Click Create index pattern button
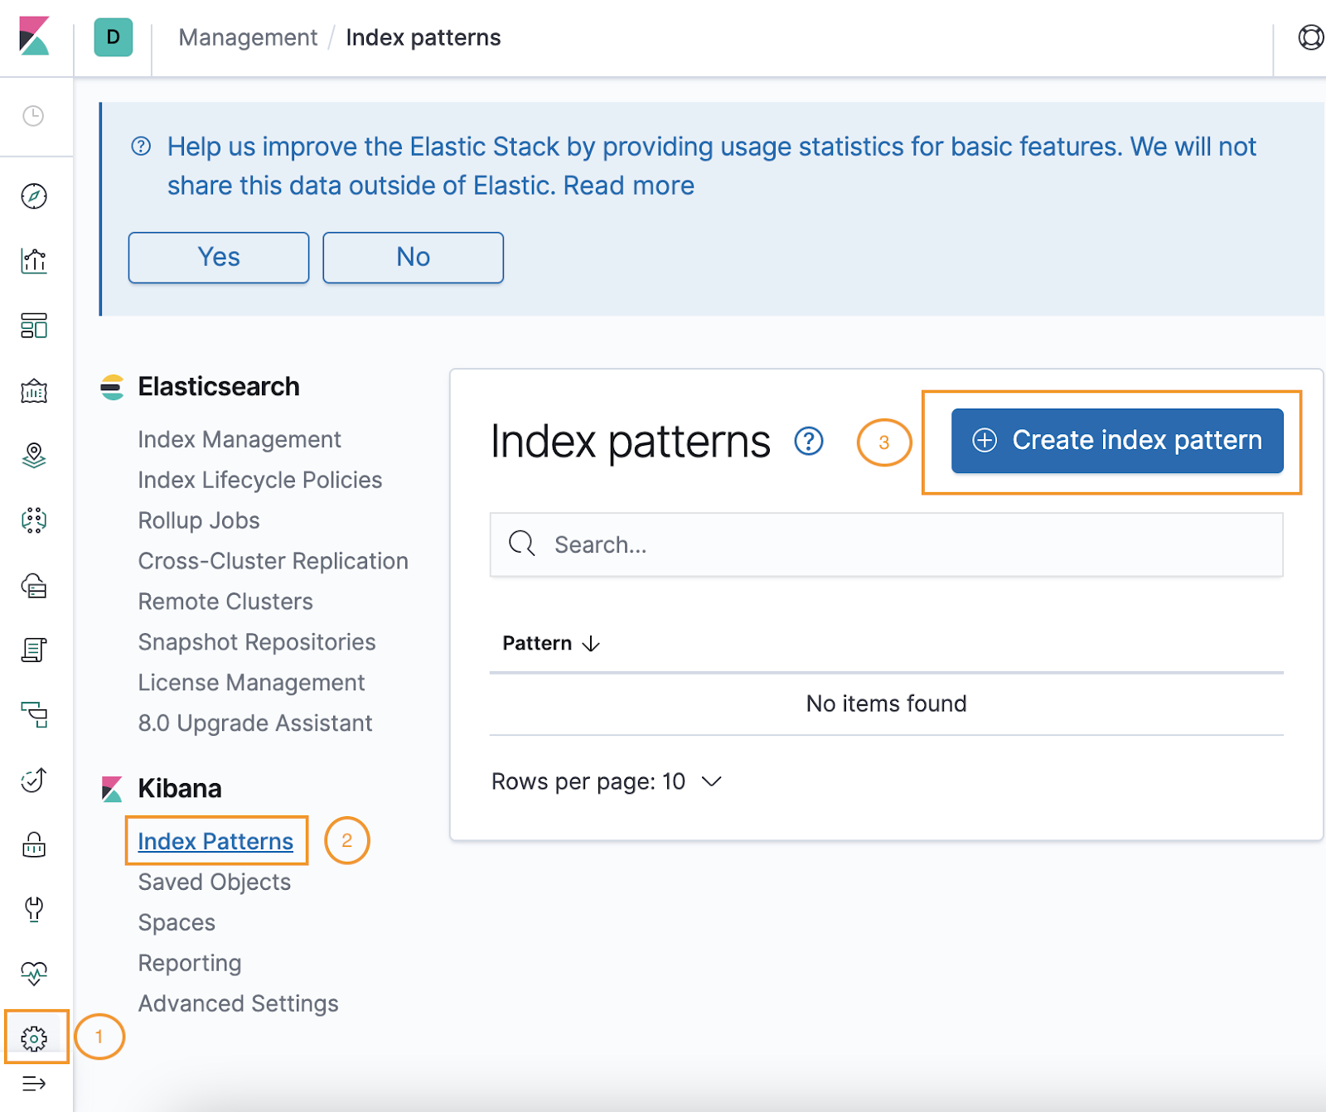 (x=1117, y=441)
